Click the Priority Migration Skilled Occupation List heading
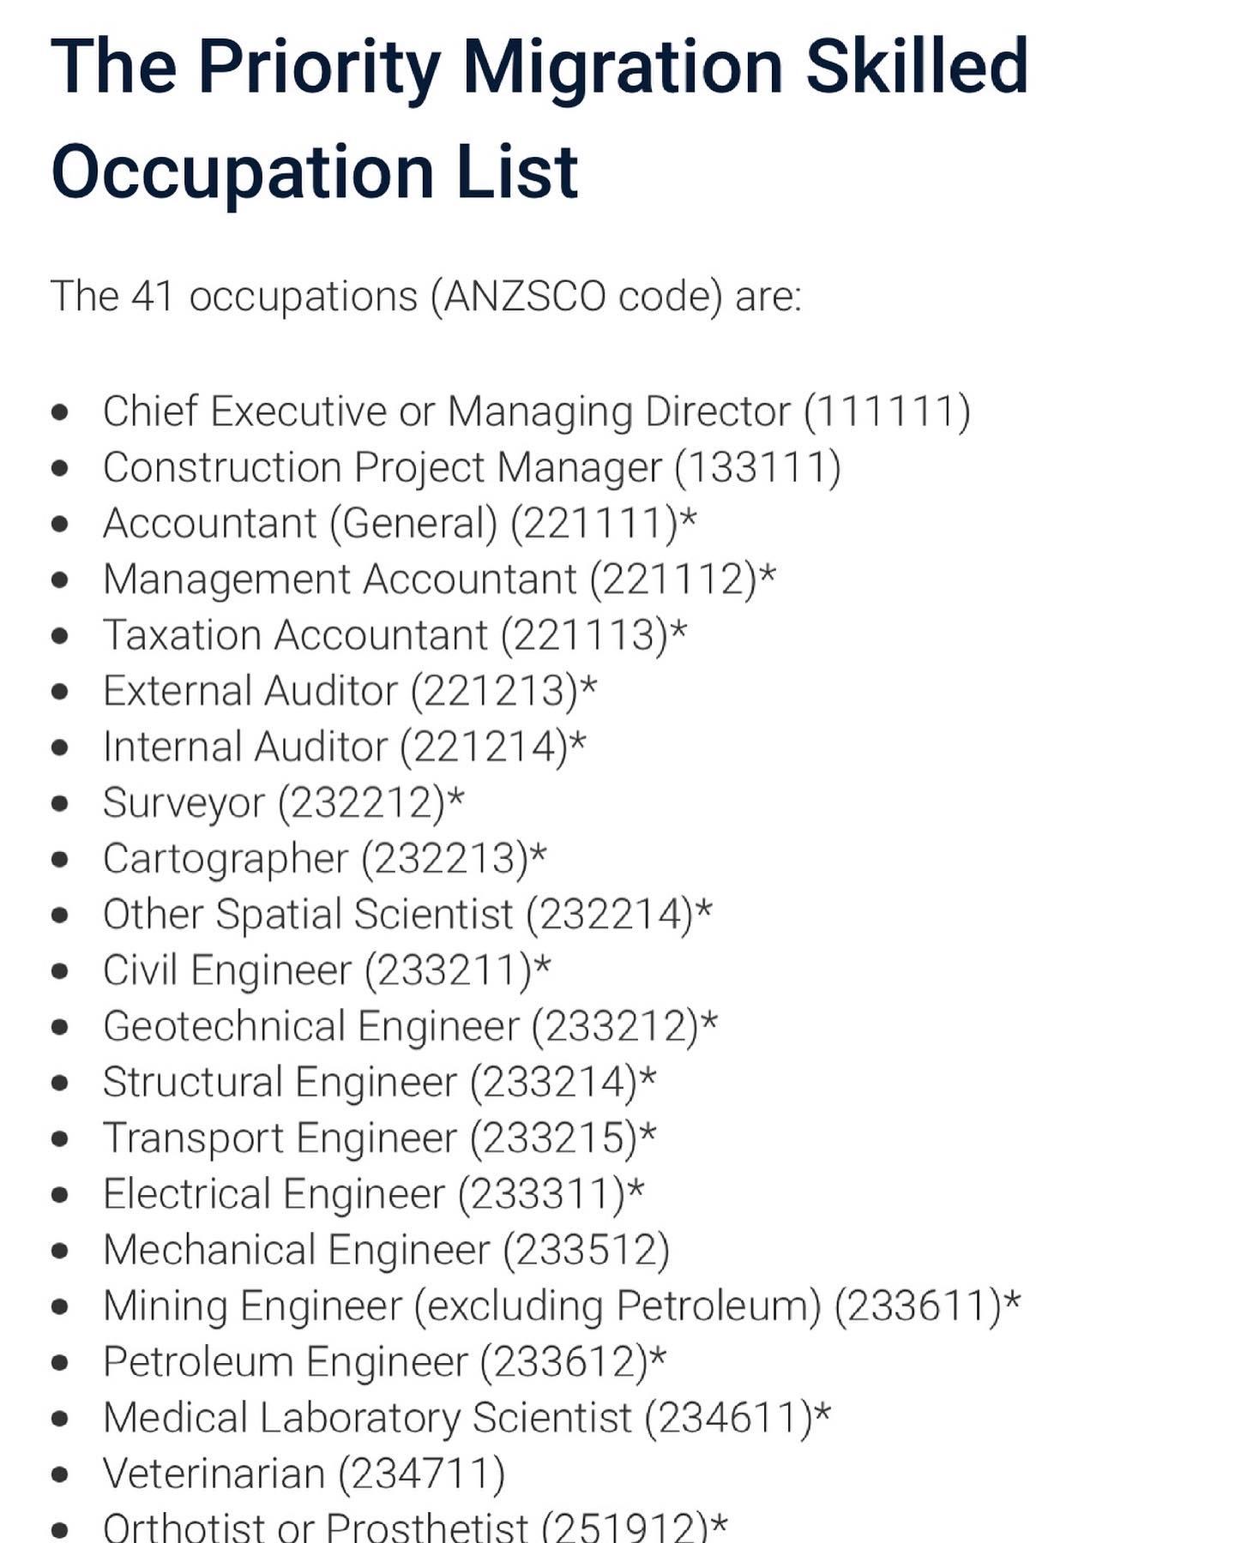This screenshot has height=1543, width=1235. point(539,118)
